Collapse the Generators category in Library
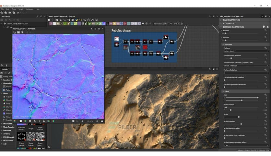Viewport: 271px width, 156px height. 1,83
